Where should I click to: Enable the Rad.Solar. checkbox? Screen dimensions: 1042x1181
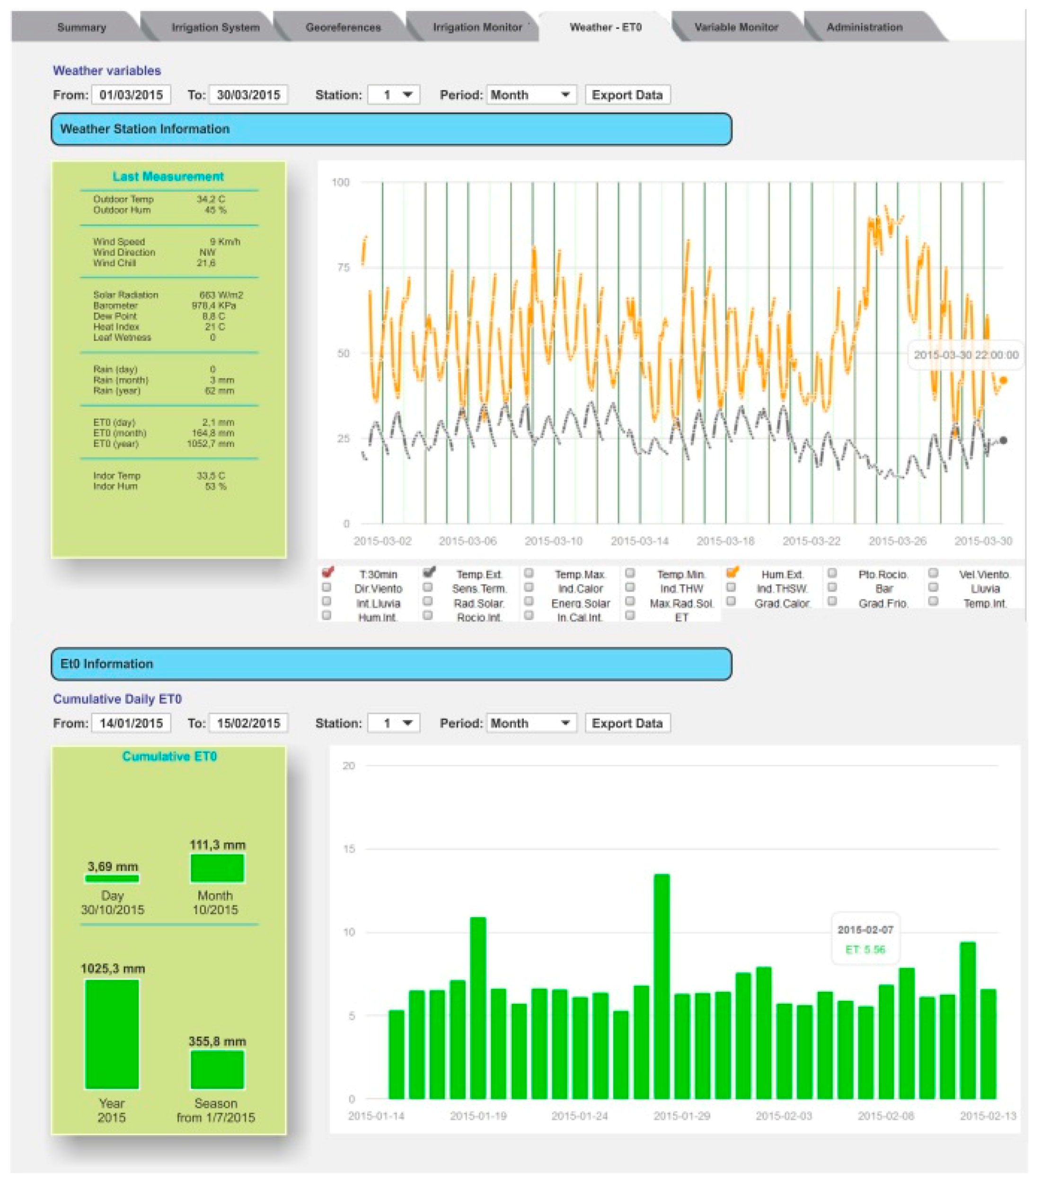click(428, 602)
